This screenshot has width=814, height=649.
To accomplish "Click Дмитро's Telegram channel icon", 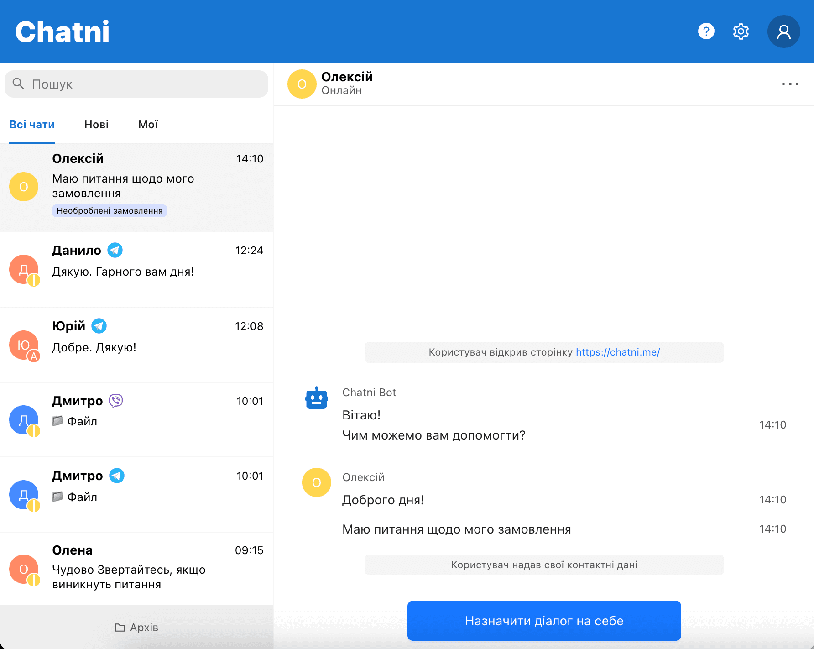I will coord(117,476).
